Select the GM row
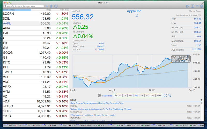This screenshot has width=207, height=129. coord(36,48)
